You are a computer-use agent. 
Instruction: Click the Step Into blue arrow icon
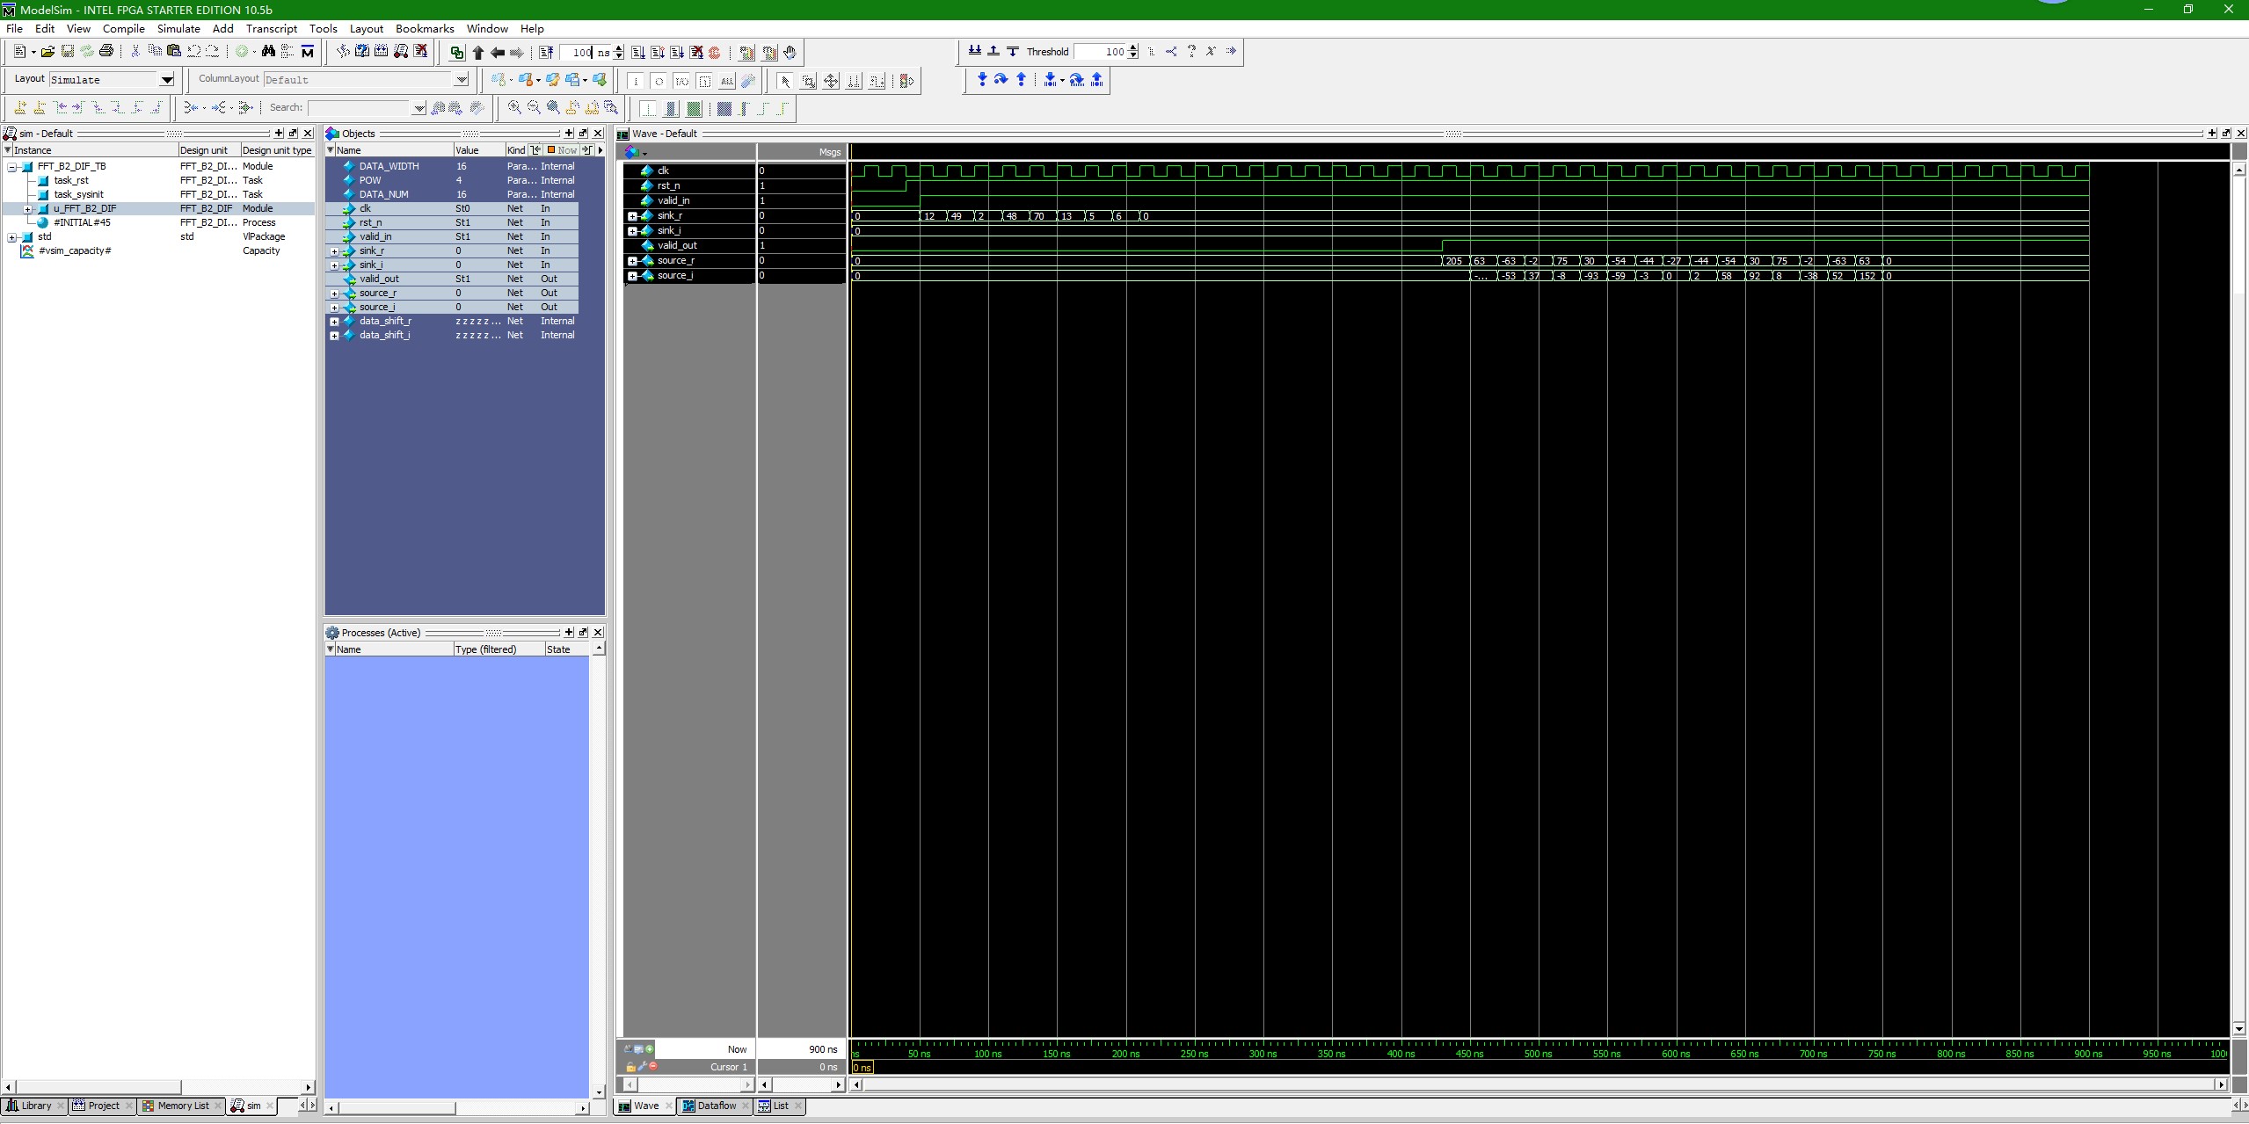coord(982,80)
